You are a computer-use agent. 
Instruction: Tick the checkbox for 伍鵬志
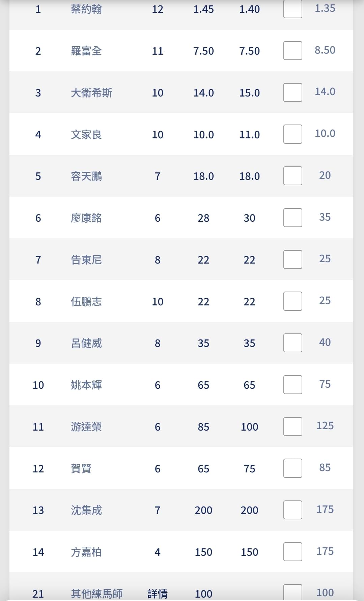[292, 301]
